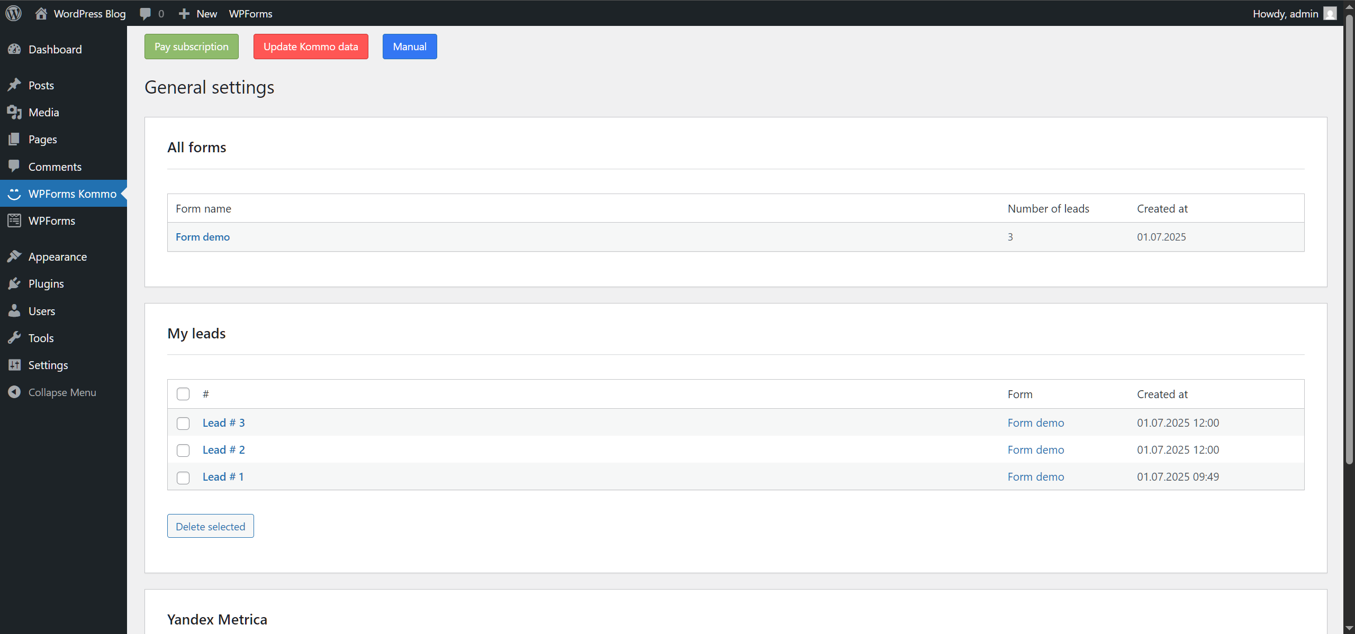The image size is (1355, 634).
Task: Open WPForms from the admin bar
Action: coord(250,13)
